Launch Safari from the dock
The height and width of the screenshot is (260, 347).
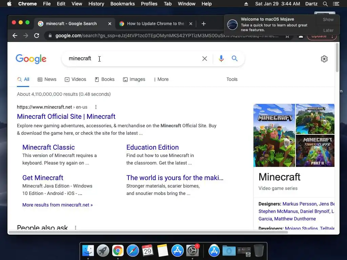point(133,251)
